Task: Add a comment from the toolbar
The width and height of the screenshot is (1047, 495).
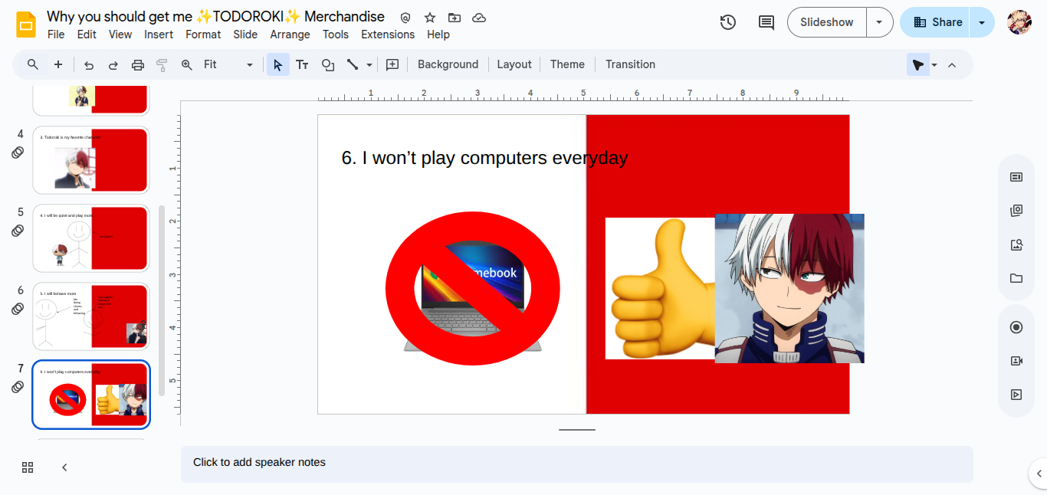Action: pos(392,64)
